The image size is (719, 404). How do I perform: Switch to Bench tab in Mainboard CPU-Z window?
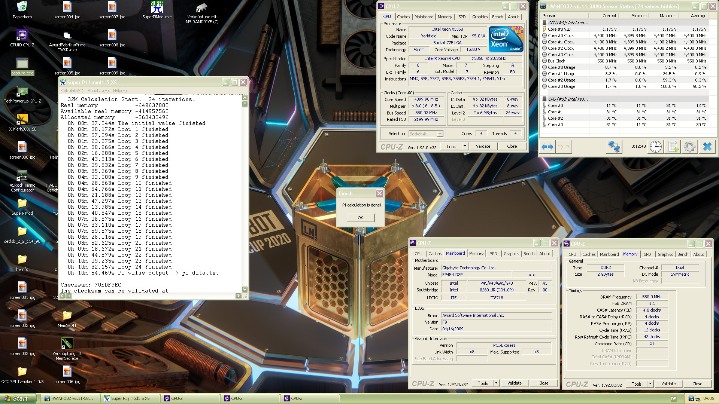point(529,254)
